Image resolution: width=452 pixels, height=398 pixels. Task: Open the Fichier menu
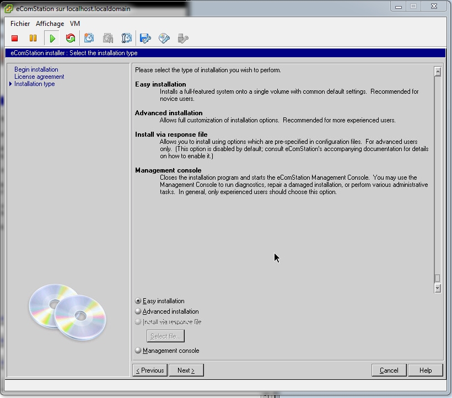(20, 24)
